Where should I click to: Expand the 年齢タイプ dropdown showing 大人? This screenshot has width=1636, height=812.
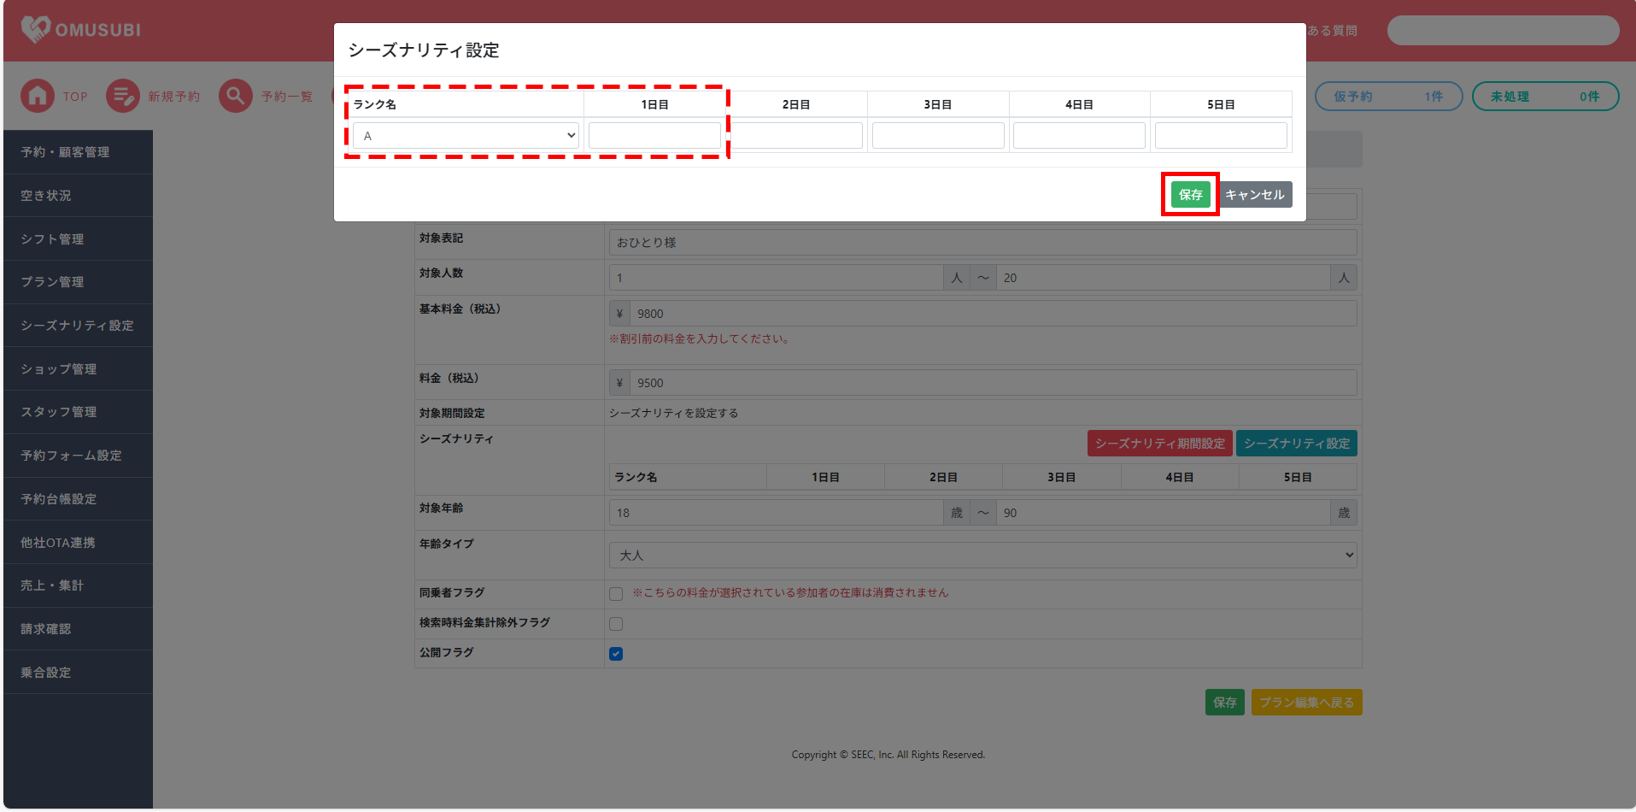982,556
